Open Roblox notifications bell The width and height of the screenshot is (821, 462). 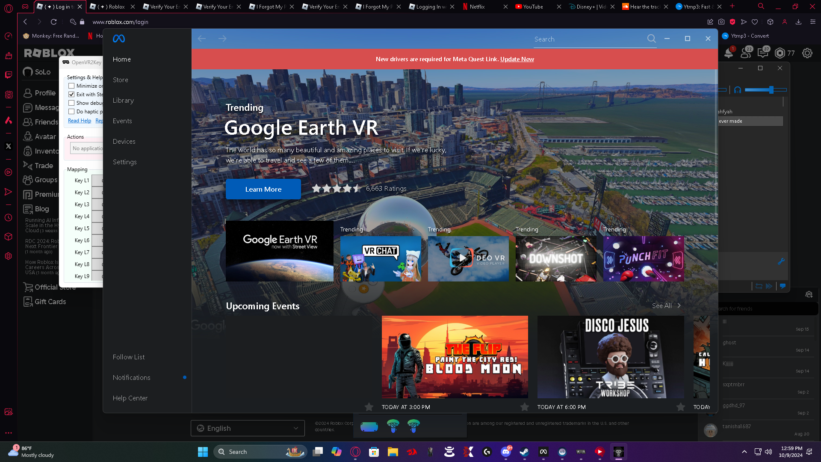pos(728,53)
